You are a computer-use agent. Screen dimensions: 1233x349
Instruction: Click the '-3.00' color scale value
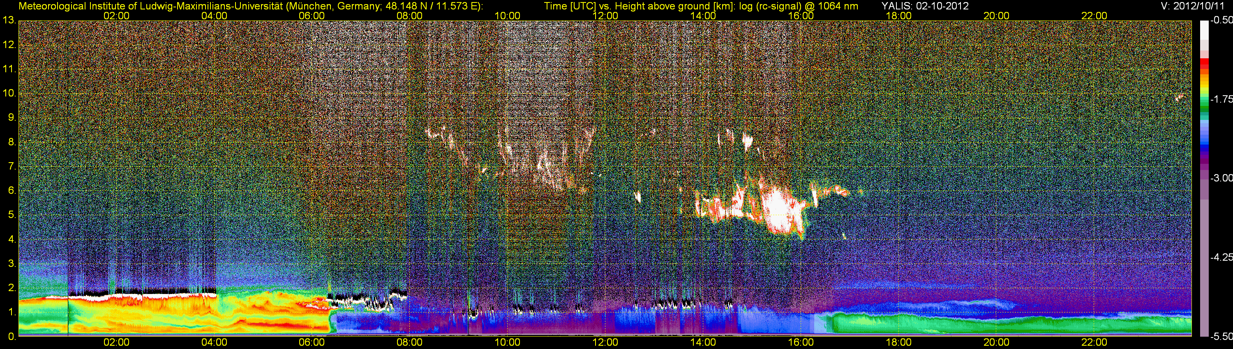click(1221, 178)
